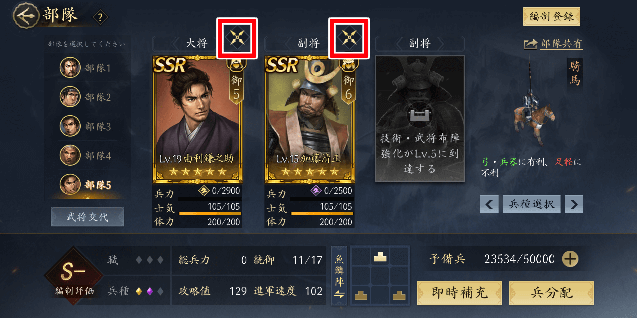Click the lock icon on empty 副将 slot

point(420,115)
